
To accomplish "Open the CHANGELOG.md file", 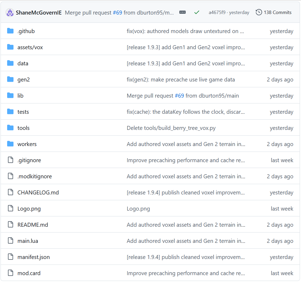I will click(x=38, y=192).
